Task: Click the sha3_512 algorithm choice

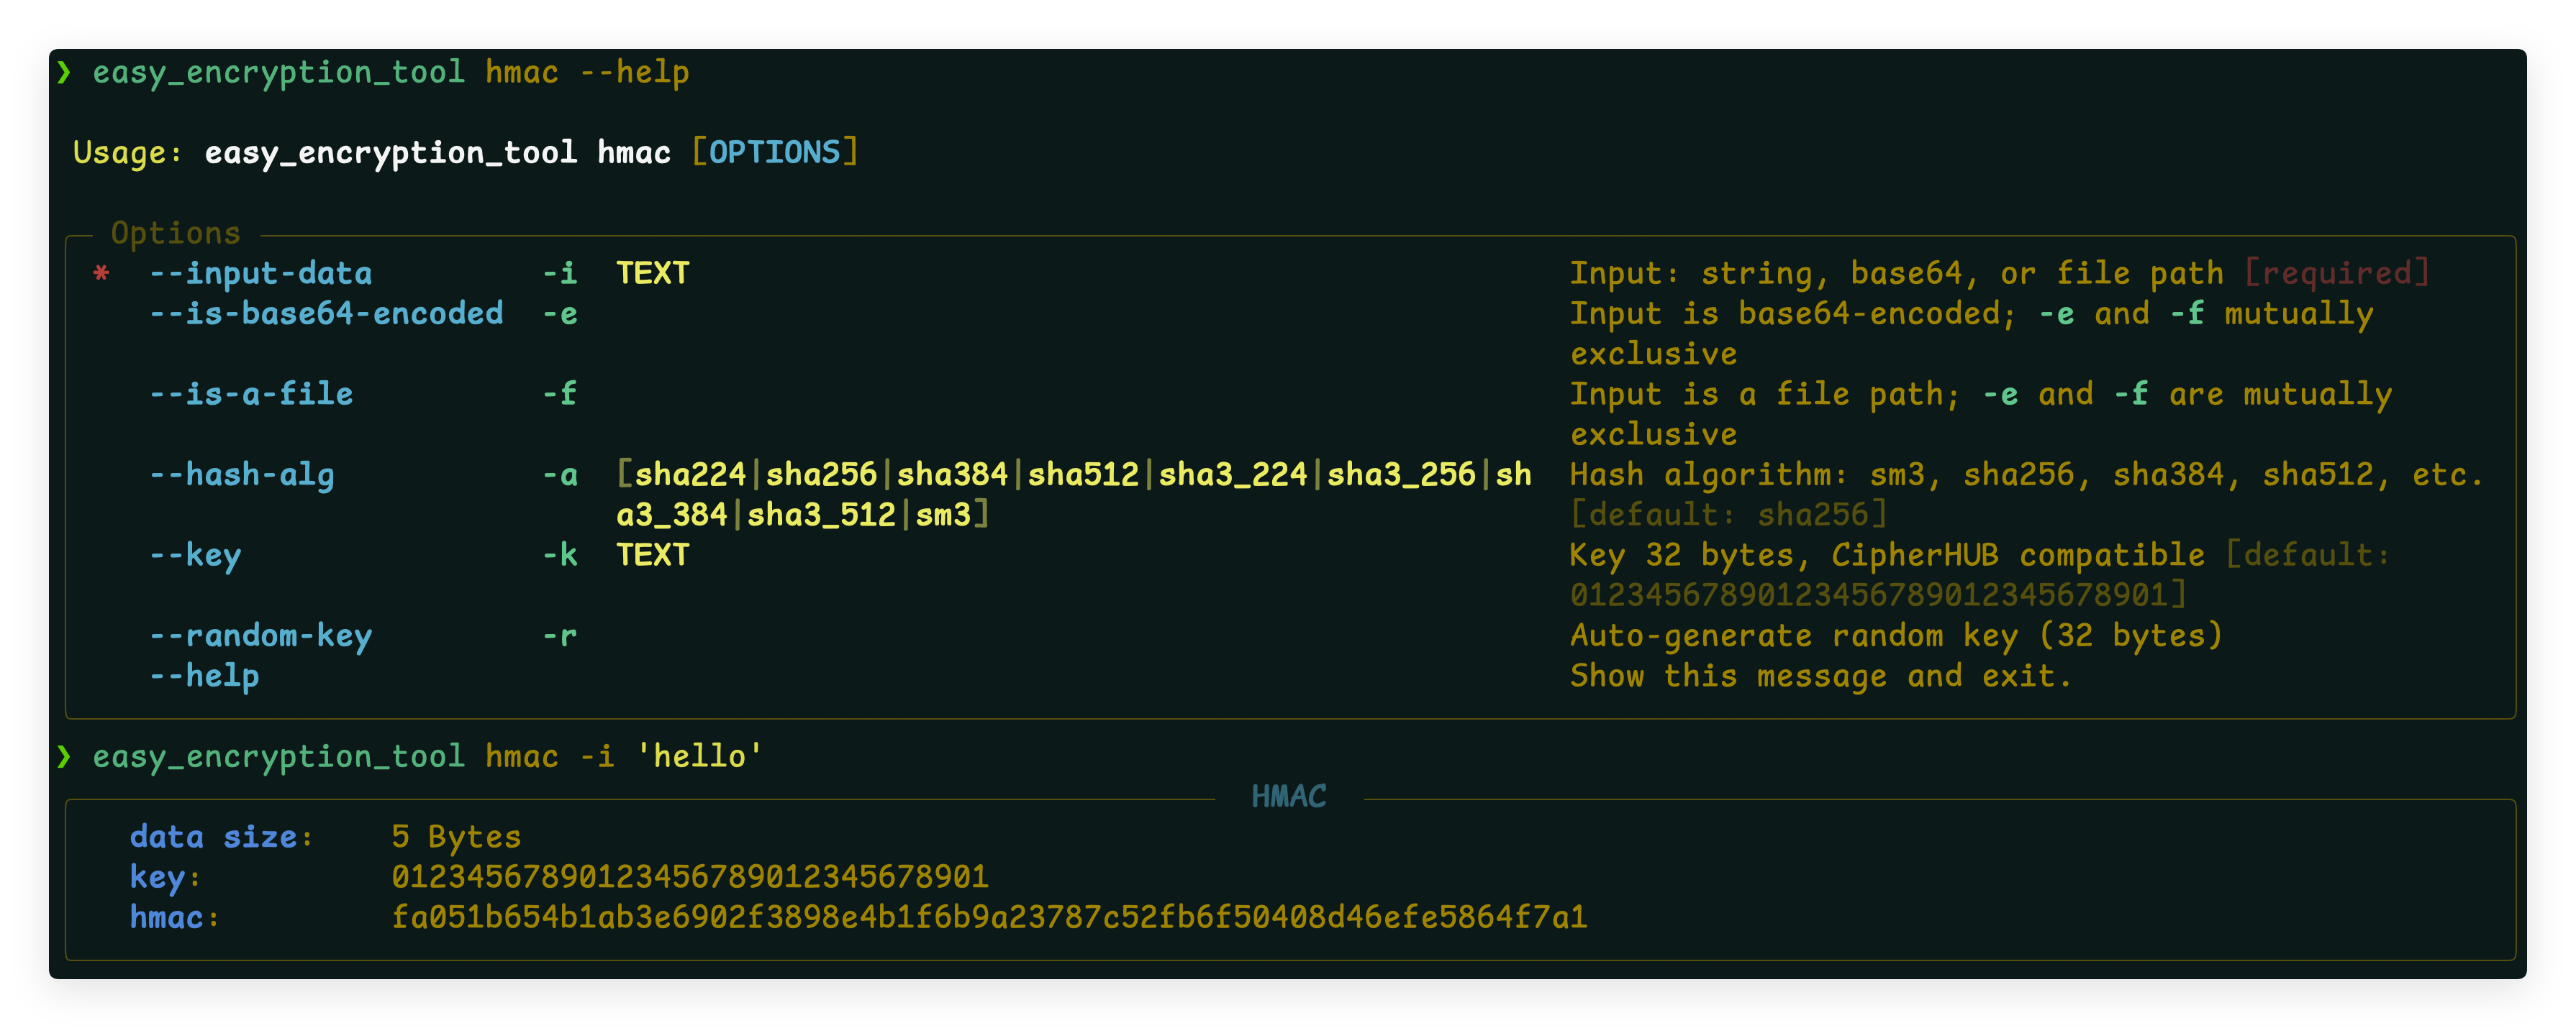Action: coord(821,515)
